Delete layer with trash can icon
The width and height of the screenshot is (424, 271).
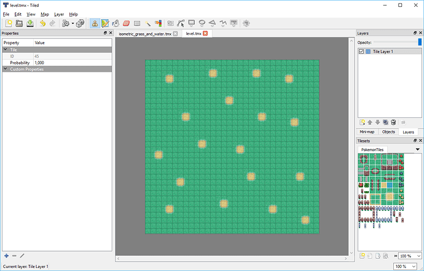coord(393,122)
